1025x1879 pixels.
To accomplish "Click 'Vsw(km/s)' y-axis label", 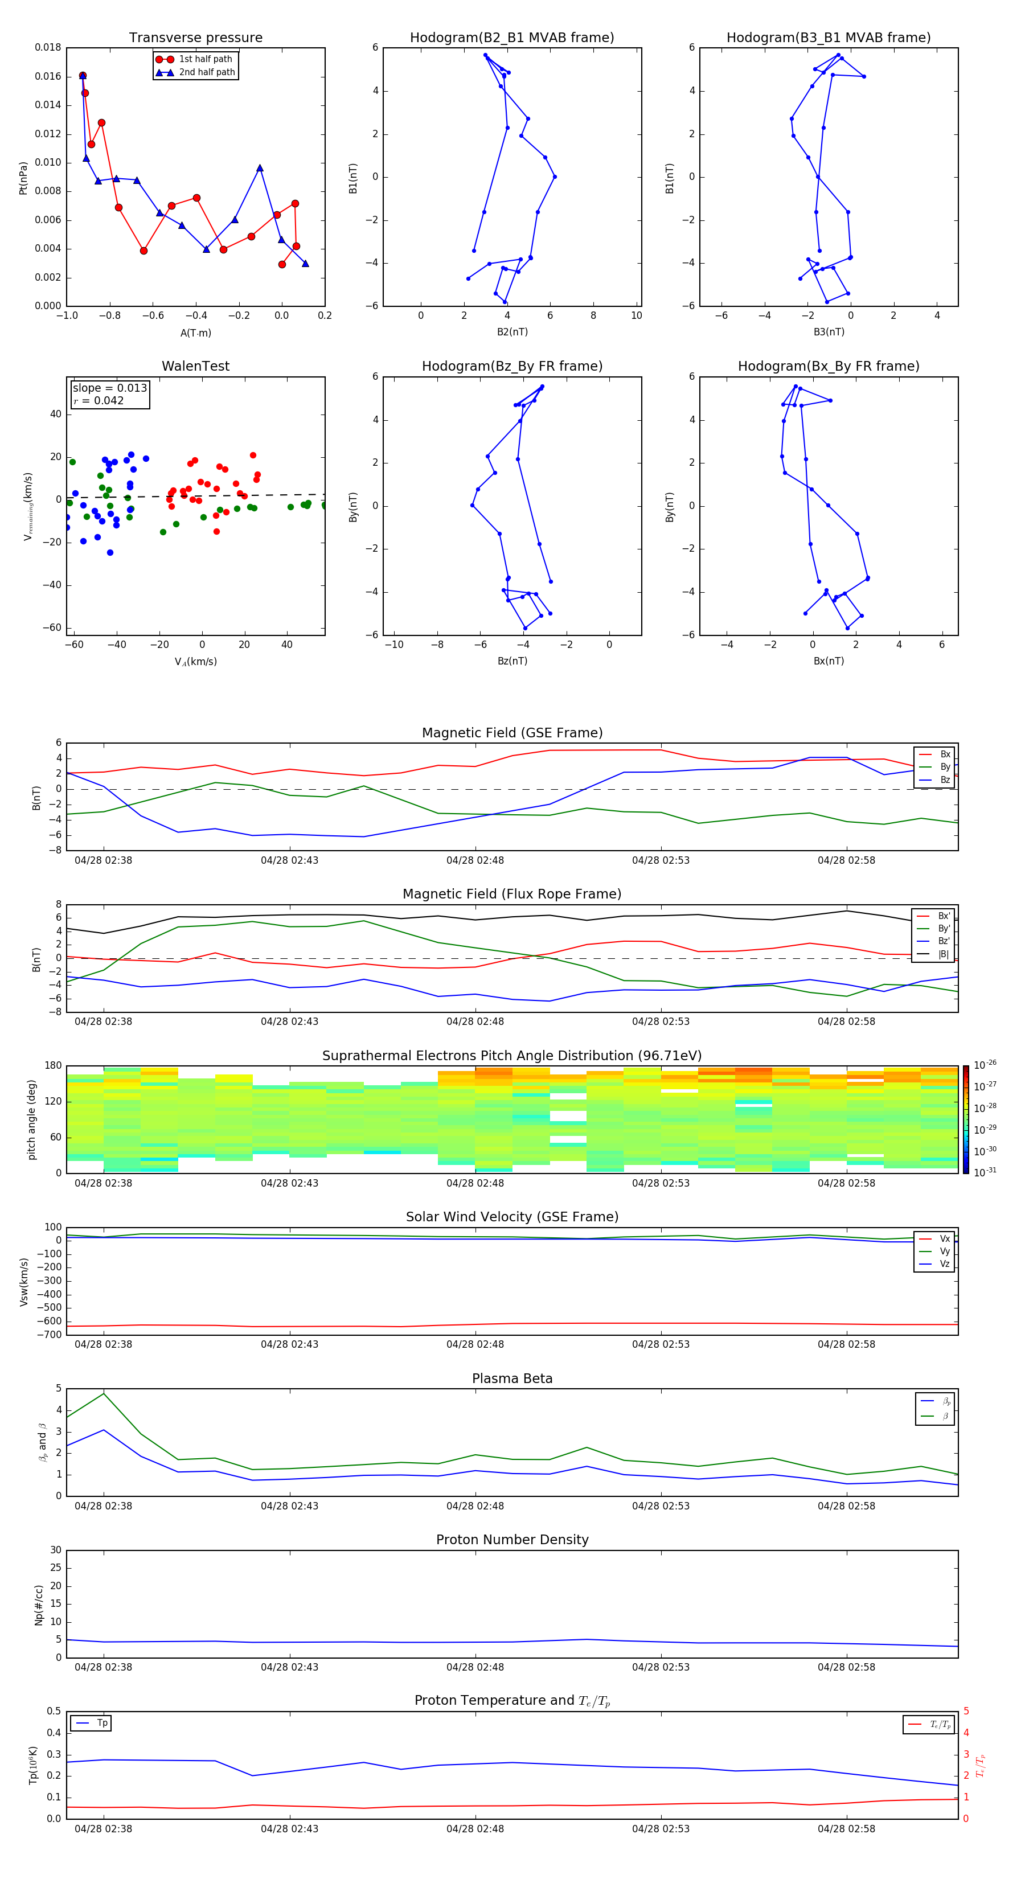I will click(24, 1282).
